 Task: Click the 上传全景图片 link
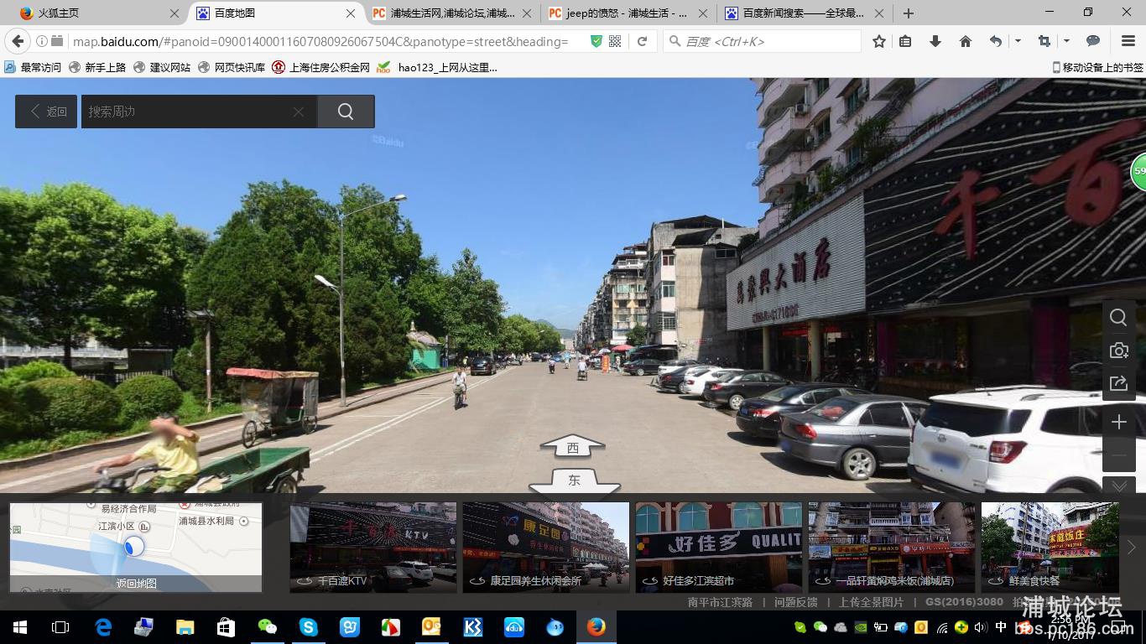[x=871, y=602]
